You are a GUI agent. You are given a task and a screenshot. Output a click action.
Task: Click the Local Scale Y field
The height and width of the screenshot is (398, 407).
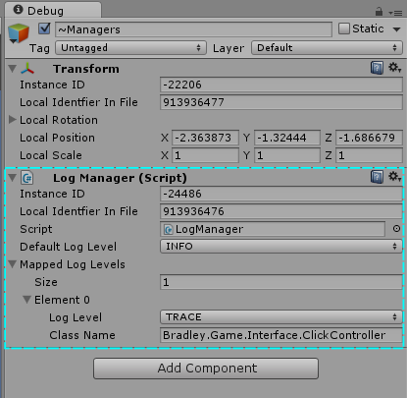(x=287, y=155)
